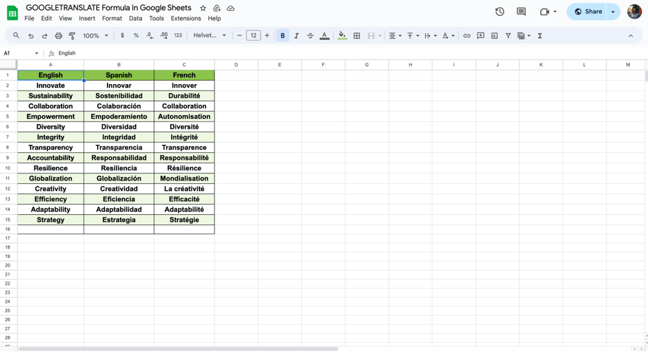
Task: Select the cell containing Sostenibilidad
Action: coord(119,96)
